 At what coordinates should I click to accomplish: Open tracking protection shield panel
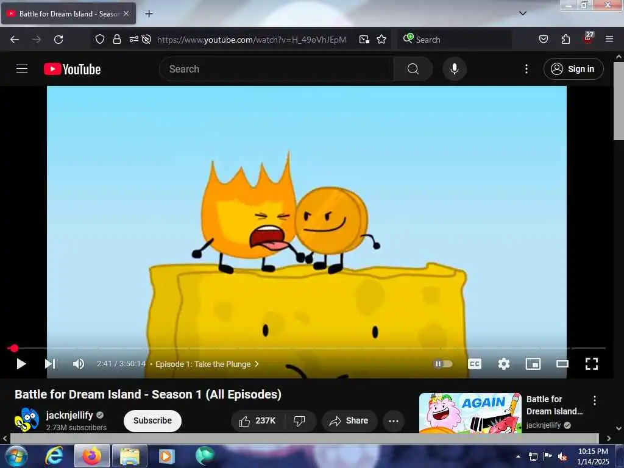point(100,39)
